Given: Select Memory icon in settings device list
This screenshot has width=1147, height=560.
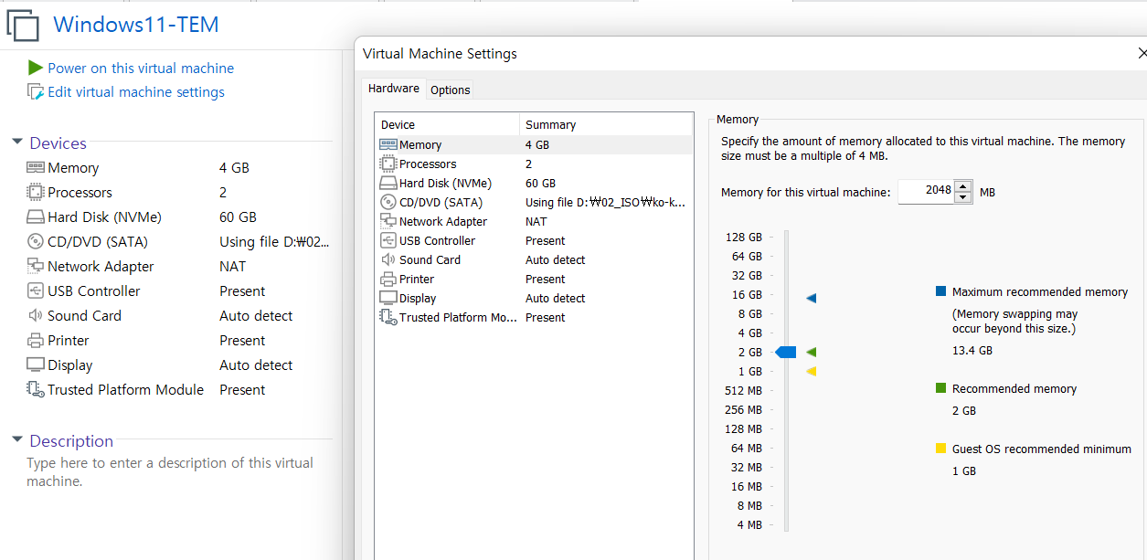Looking at the screenshot, I should [388, 144].
